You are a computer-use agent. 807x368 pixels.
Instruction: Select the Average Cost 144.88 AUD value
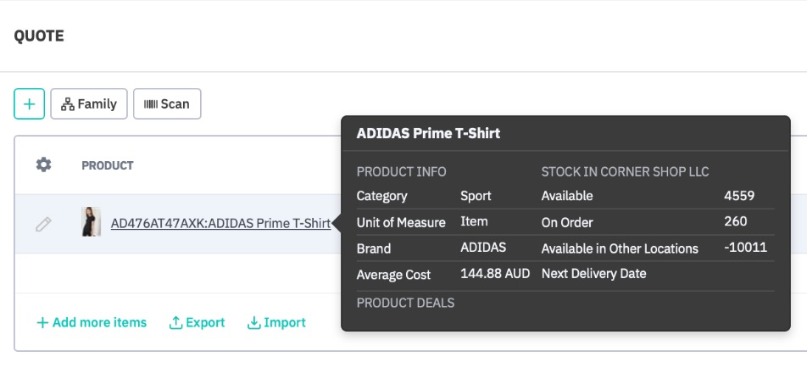pos(495,274)
